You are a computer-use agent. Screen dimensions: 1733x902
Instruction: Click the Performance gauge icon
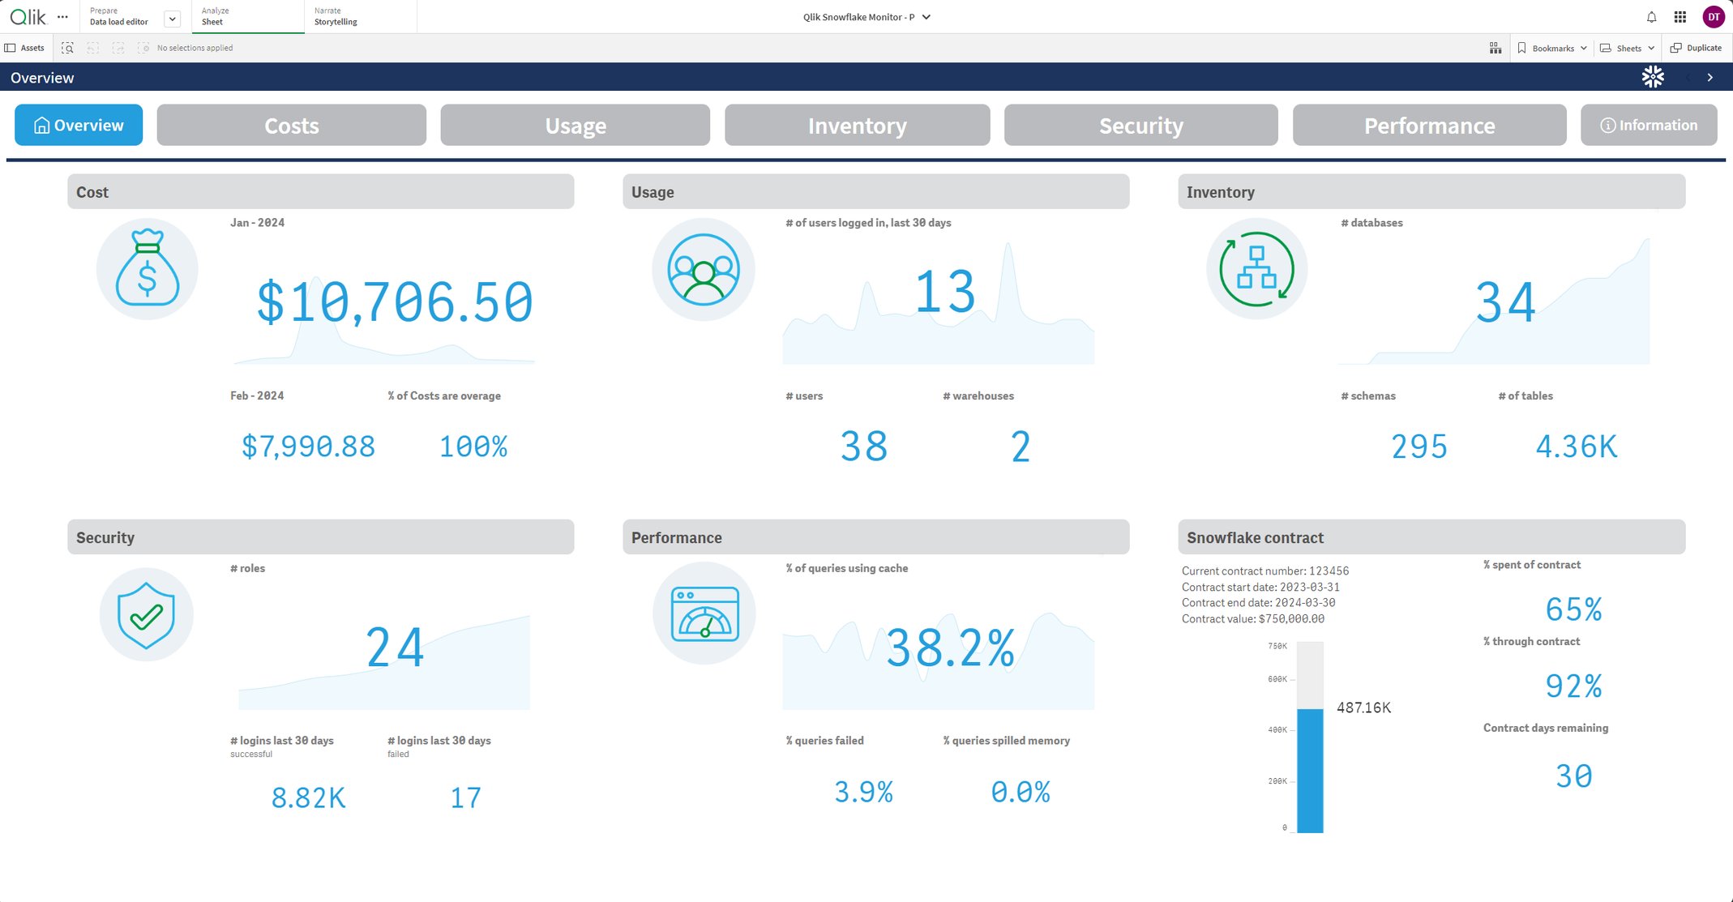tap(704, 613)
